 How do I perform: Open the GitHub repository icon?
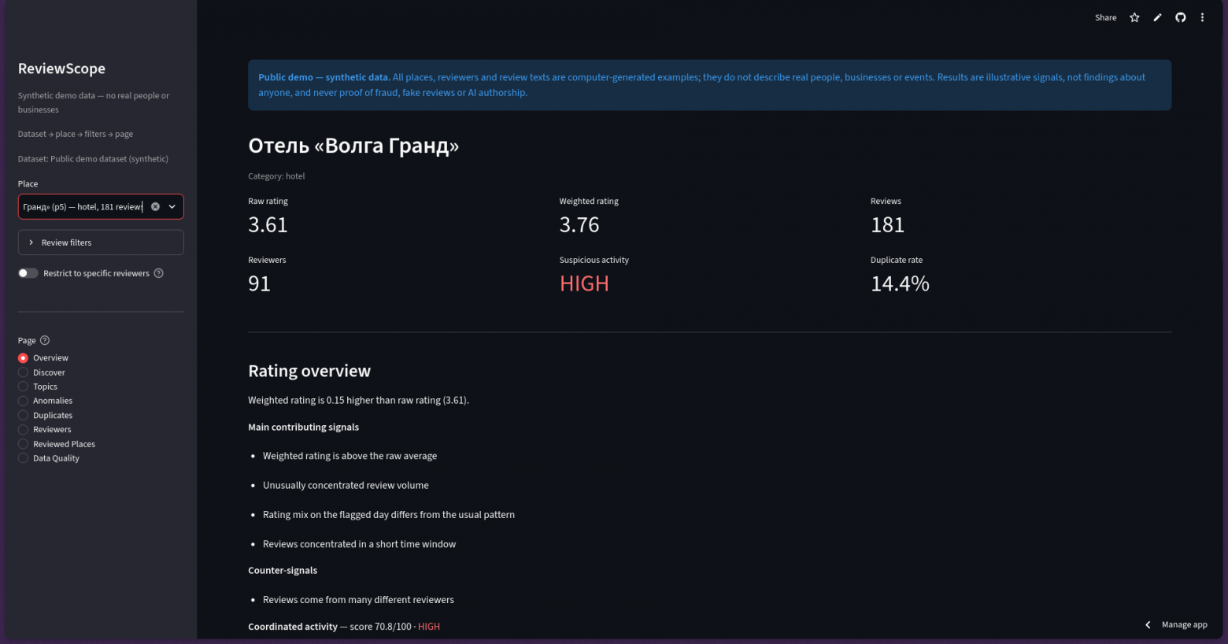(1180, 17)
